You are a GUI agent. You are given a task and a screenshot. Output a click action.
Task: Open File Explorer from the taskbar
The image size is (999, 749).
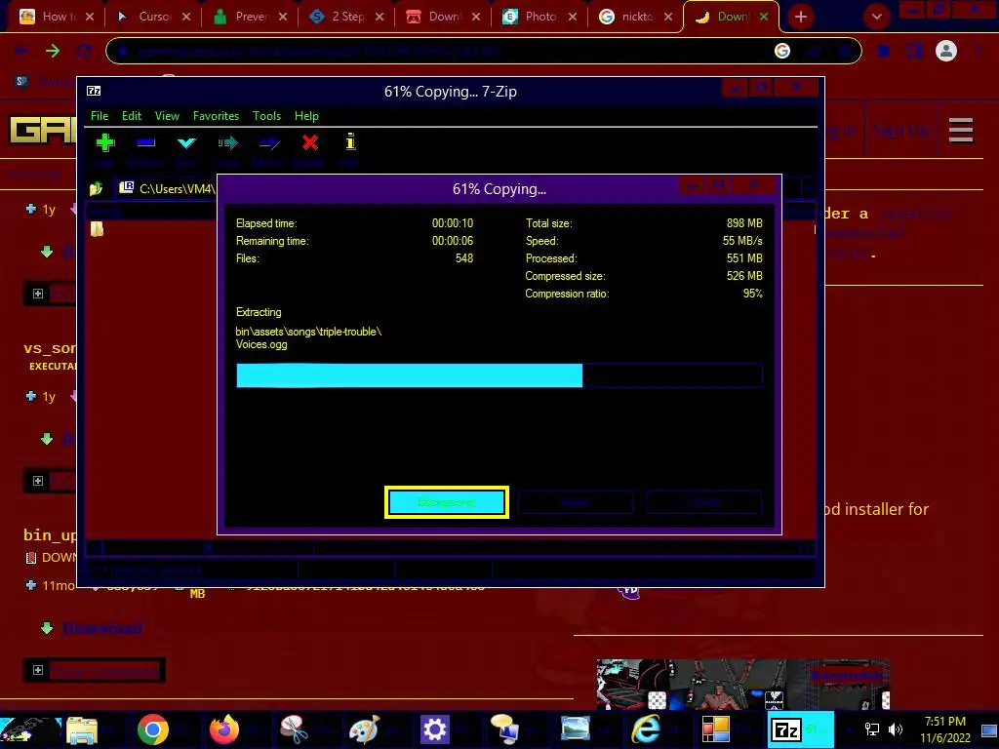82,729
